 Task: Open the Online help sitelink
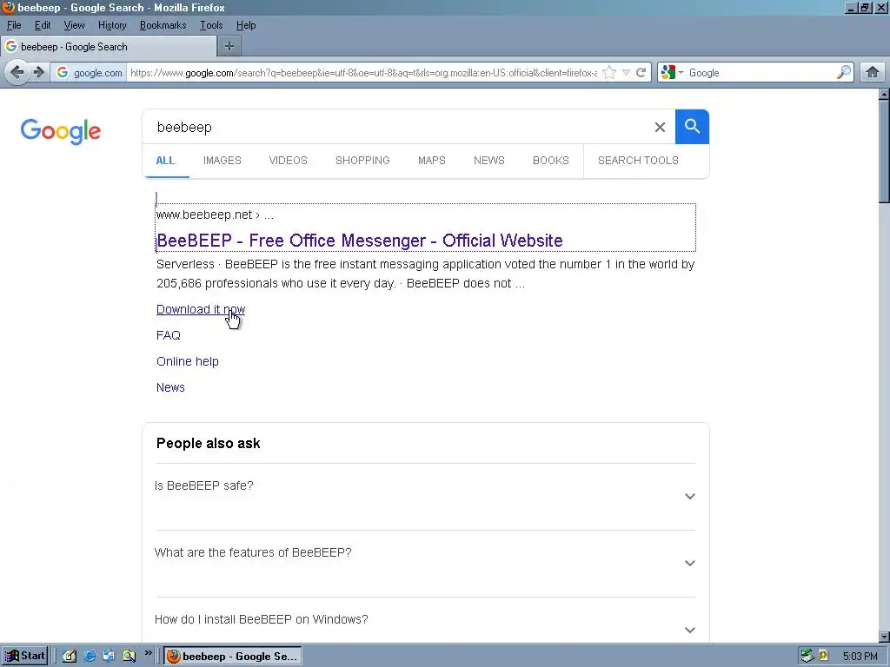click(188, 361)
